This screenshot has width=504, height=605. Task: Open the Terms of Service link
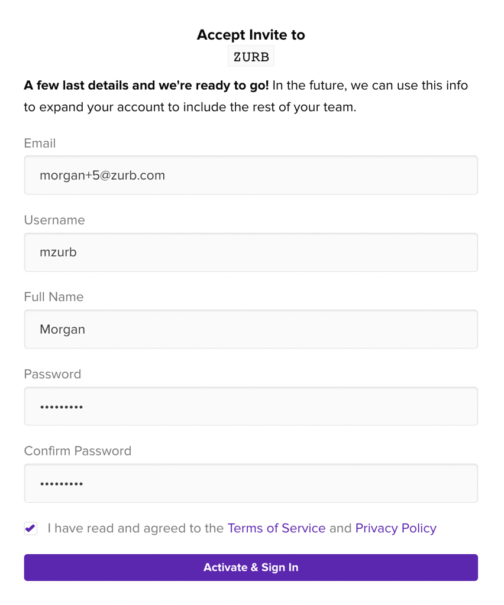pos(276,528)
